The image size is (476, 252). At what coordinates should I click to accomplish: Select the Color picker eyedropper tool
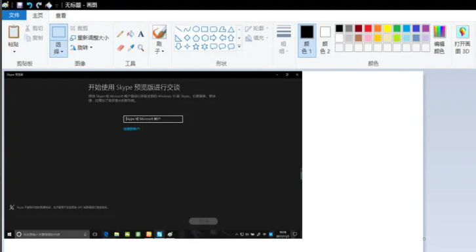click(131, 48)
